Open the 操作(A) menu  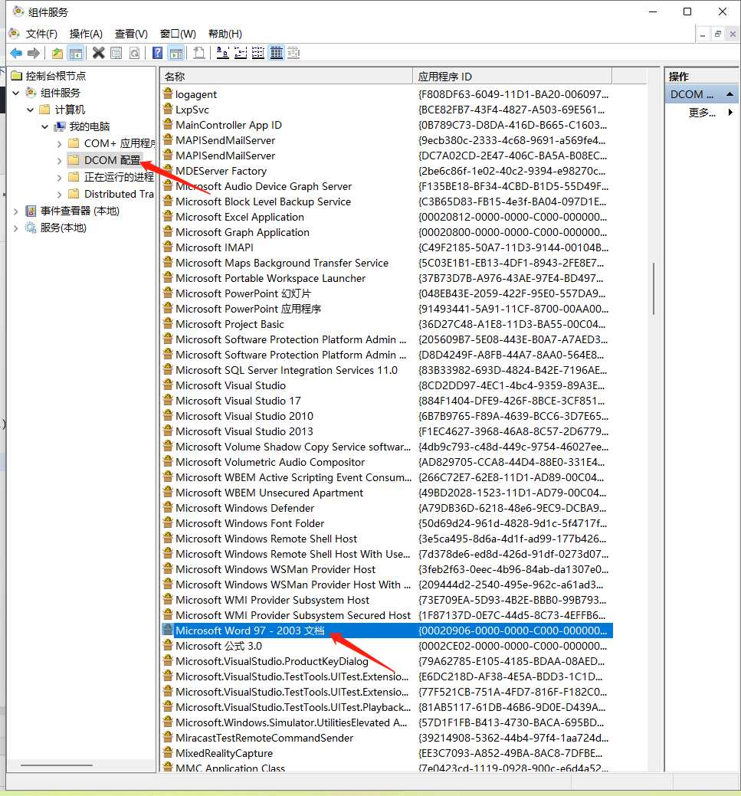pyautogui.click(x=86, y=34)
